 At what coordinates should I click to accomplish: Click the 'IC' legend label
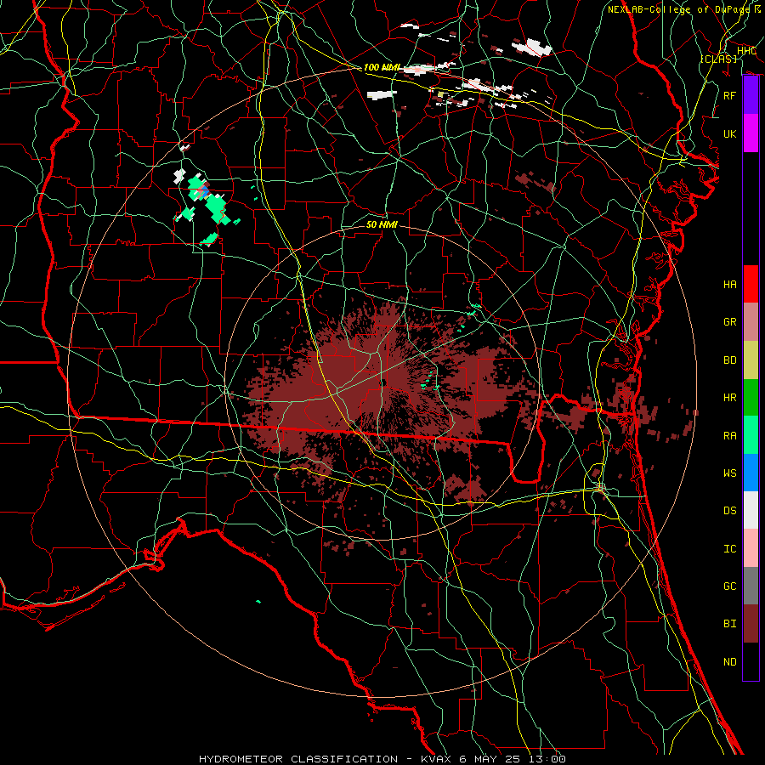click(730, 549)
